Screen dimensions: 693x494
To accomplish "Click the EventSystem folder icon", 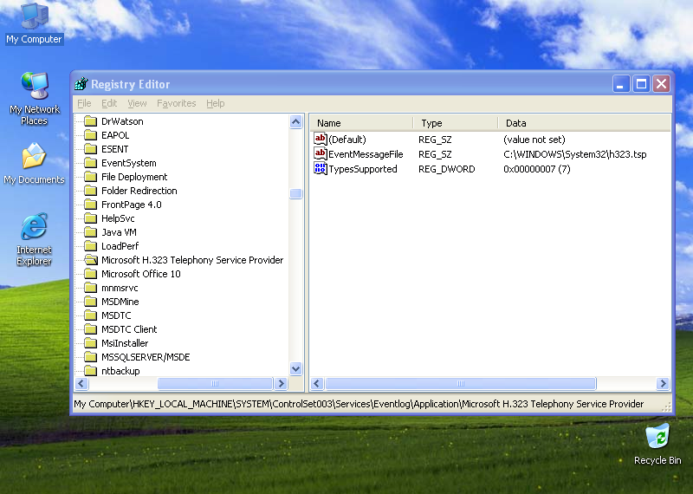I will (x=91, y=163).
